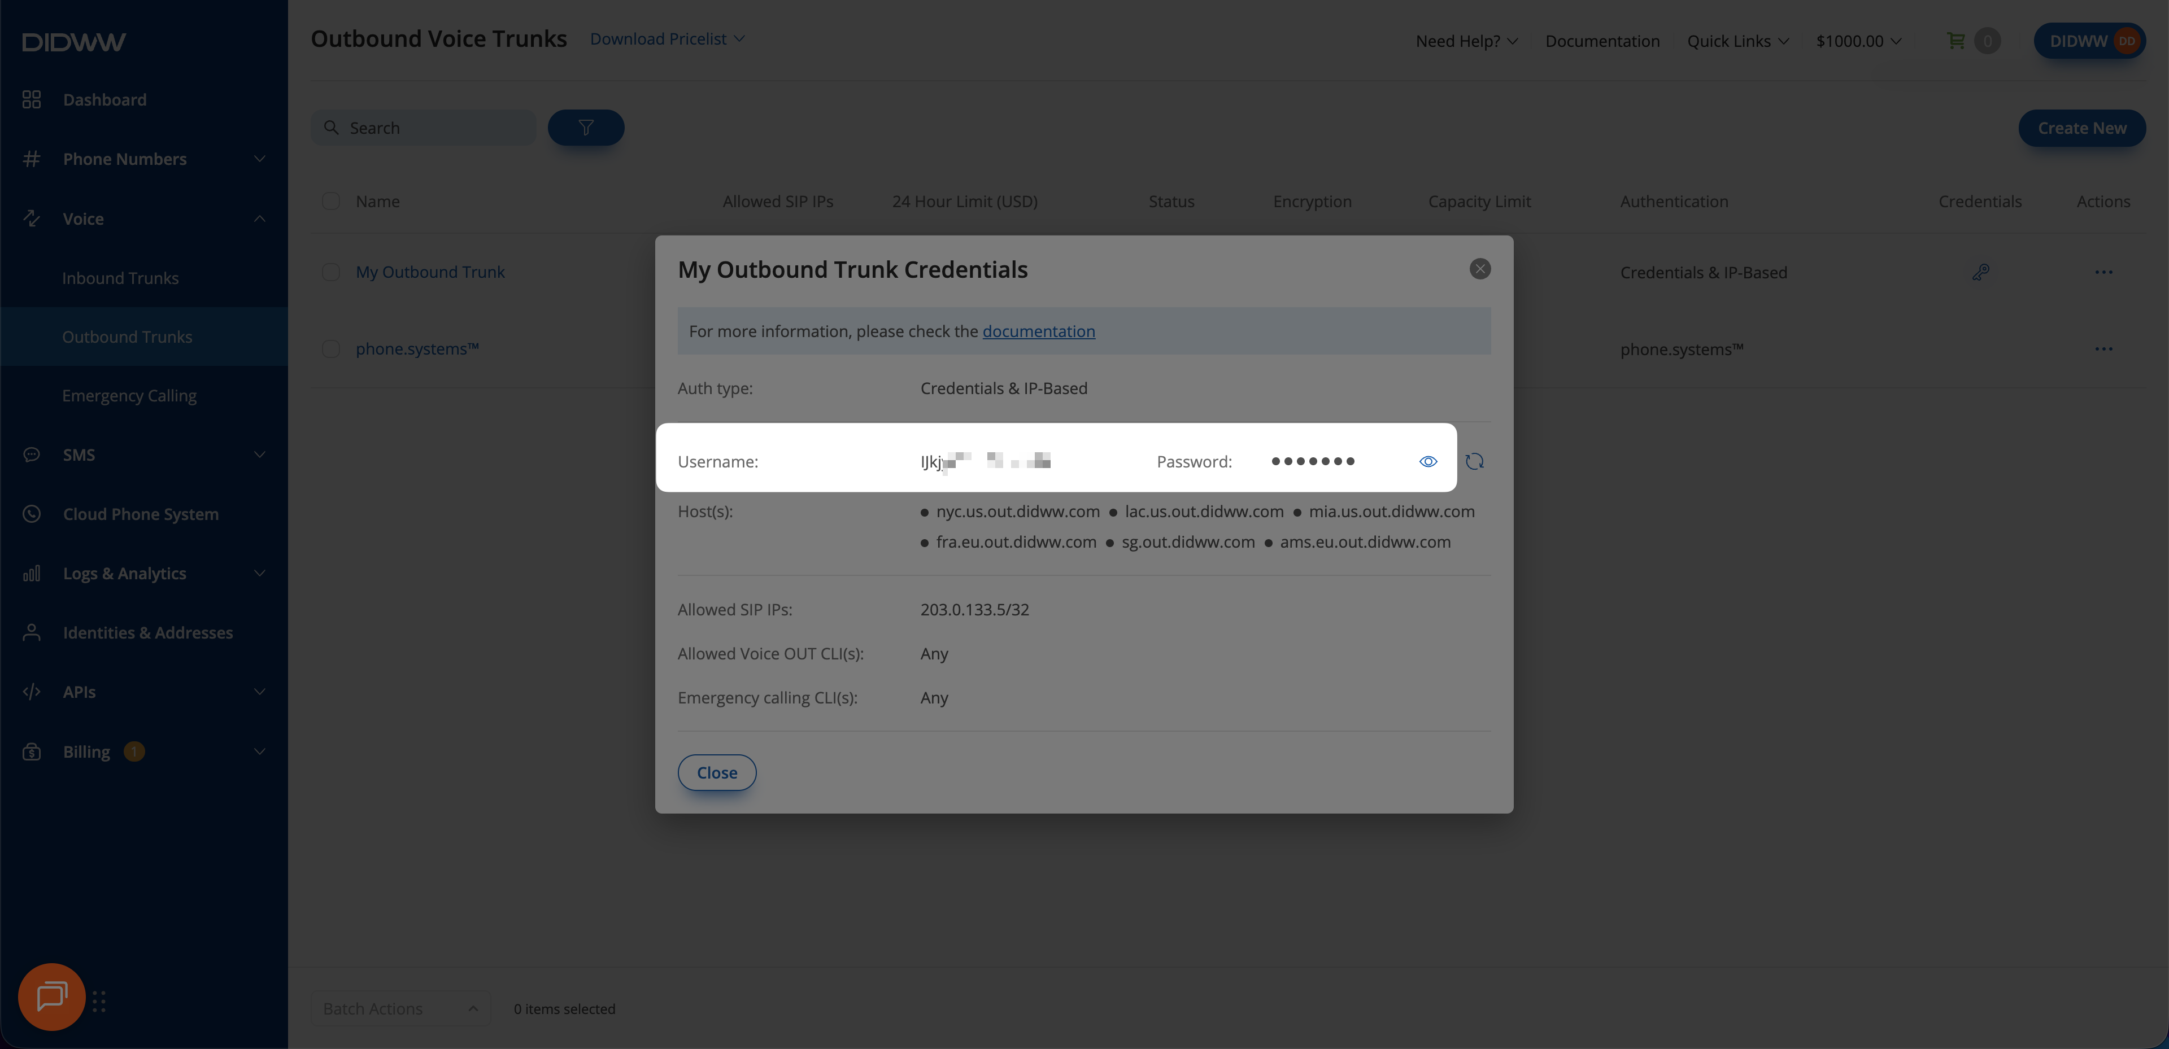The width and height of the screenshot is (2169, 1049).
Task: Open credentials key for My Outbound Trunk
Action: click(x=1980, y=272)
